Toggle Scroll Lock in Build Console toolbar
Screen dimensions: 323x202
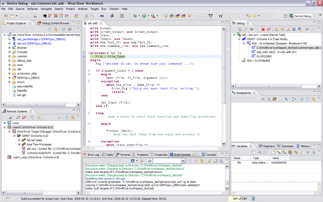click(x=215, y=161)
